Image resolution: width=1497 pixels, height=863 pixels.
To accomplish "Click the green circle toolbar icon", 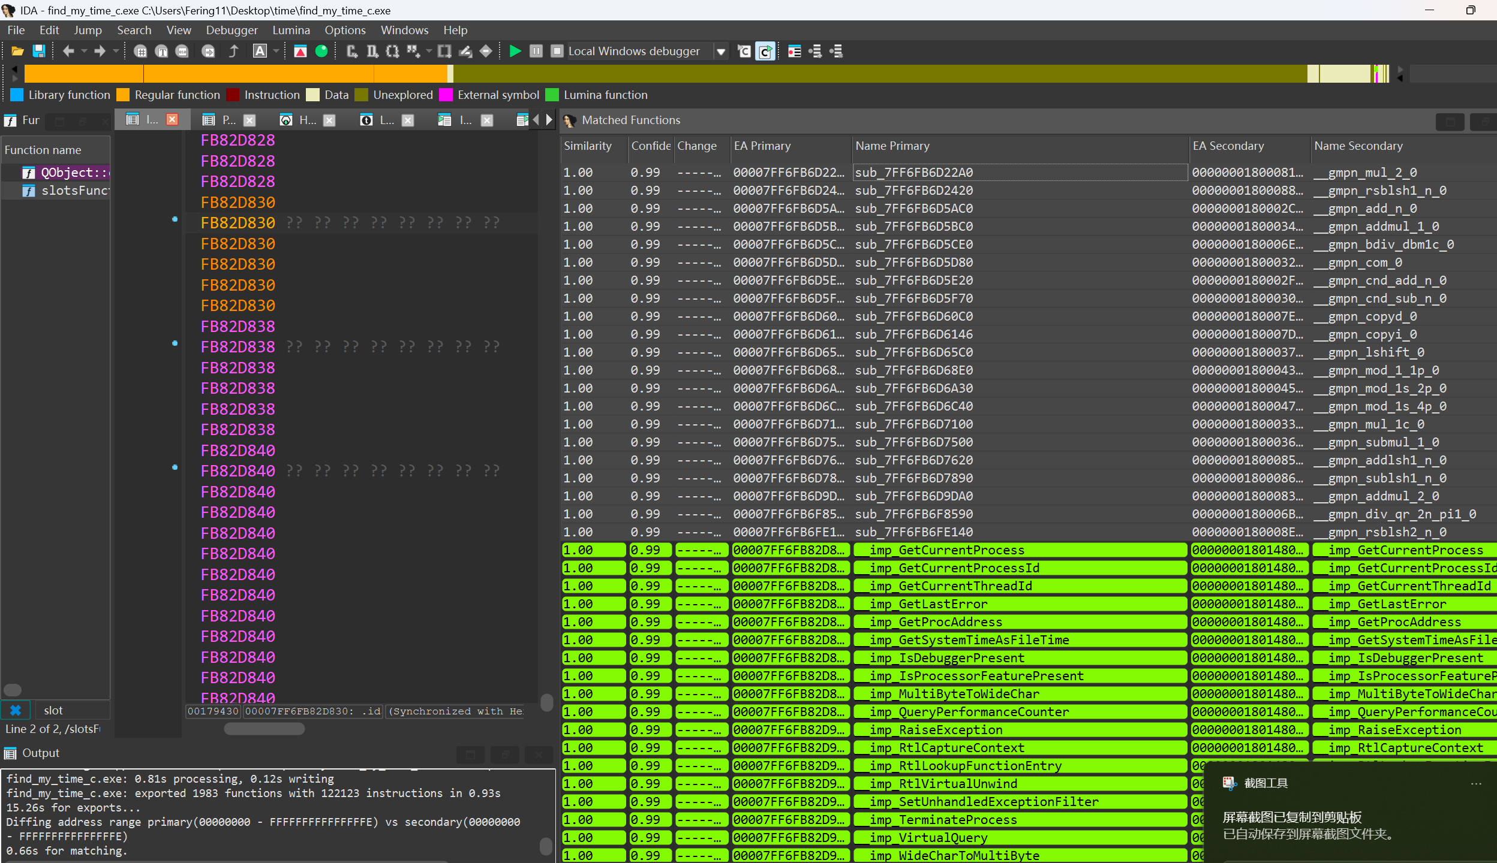I will pyautogui.click(x=321, y=52).
